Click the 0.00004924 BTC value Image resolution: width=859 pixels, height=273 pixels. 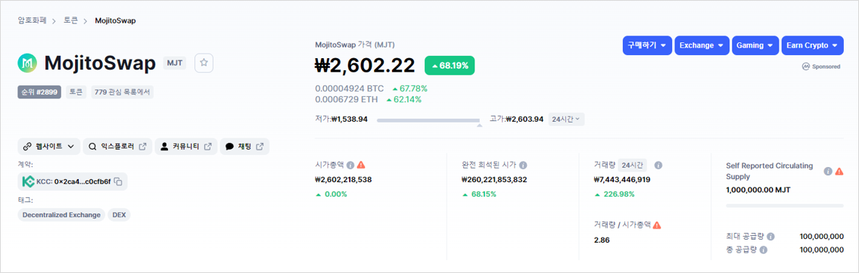[350, 88]
